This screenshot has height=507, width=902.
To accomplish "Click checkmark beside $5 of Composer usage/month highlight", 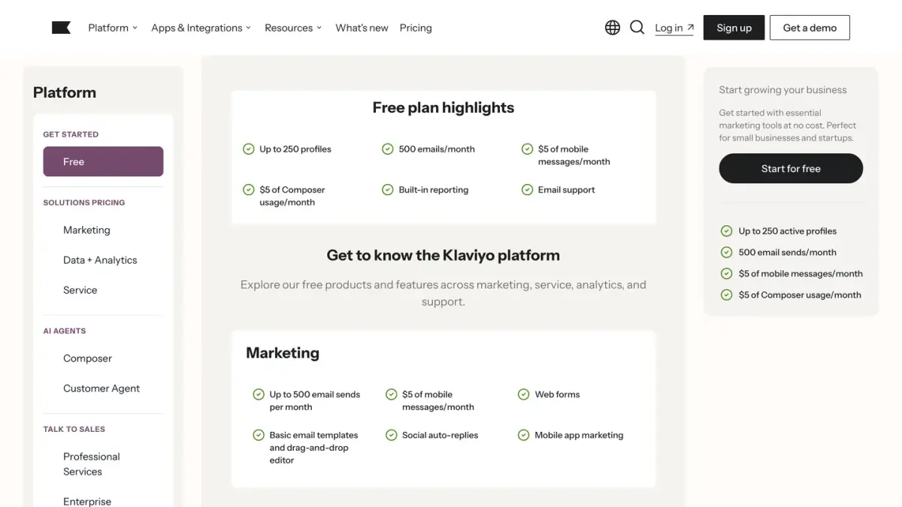I will coord(249,189).
